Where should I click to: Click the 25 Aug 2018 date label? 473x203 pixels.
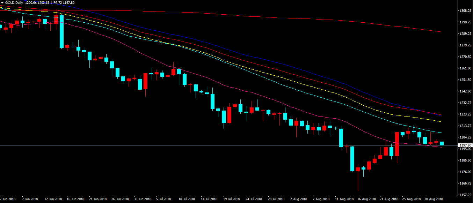tap(411, 199)
